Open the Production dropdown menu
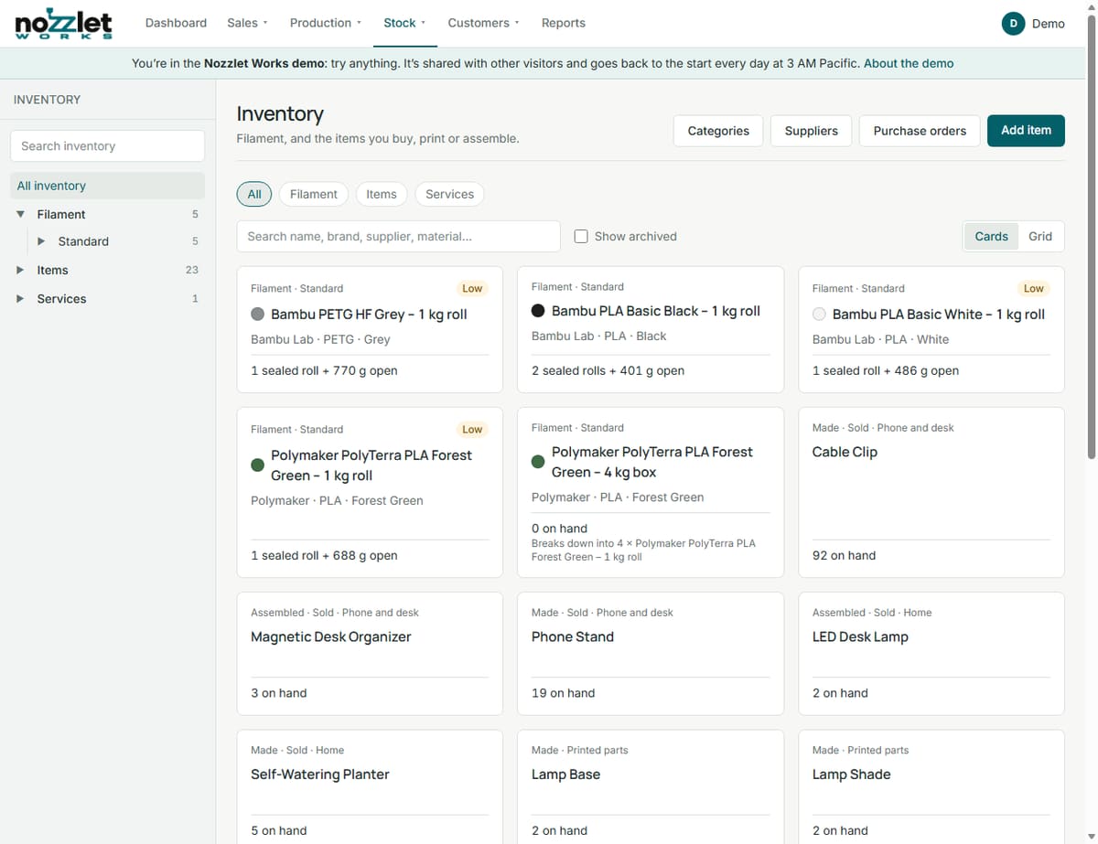This screenshot has height=844, width=1098. tap(326, 23)
